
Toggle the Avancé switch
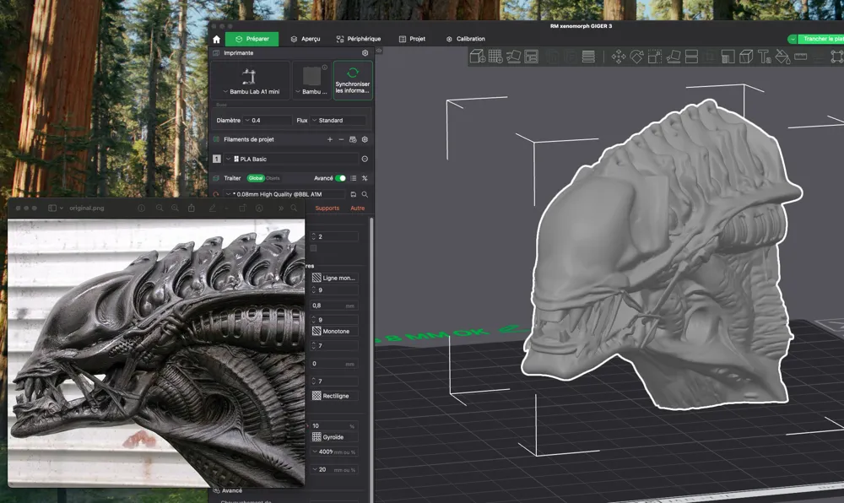340,178
